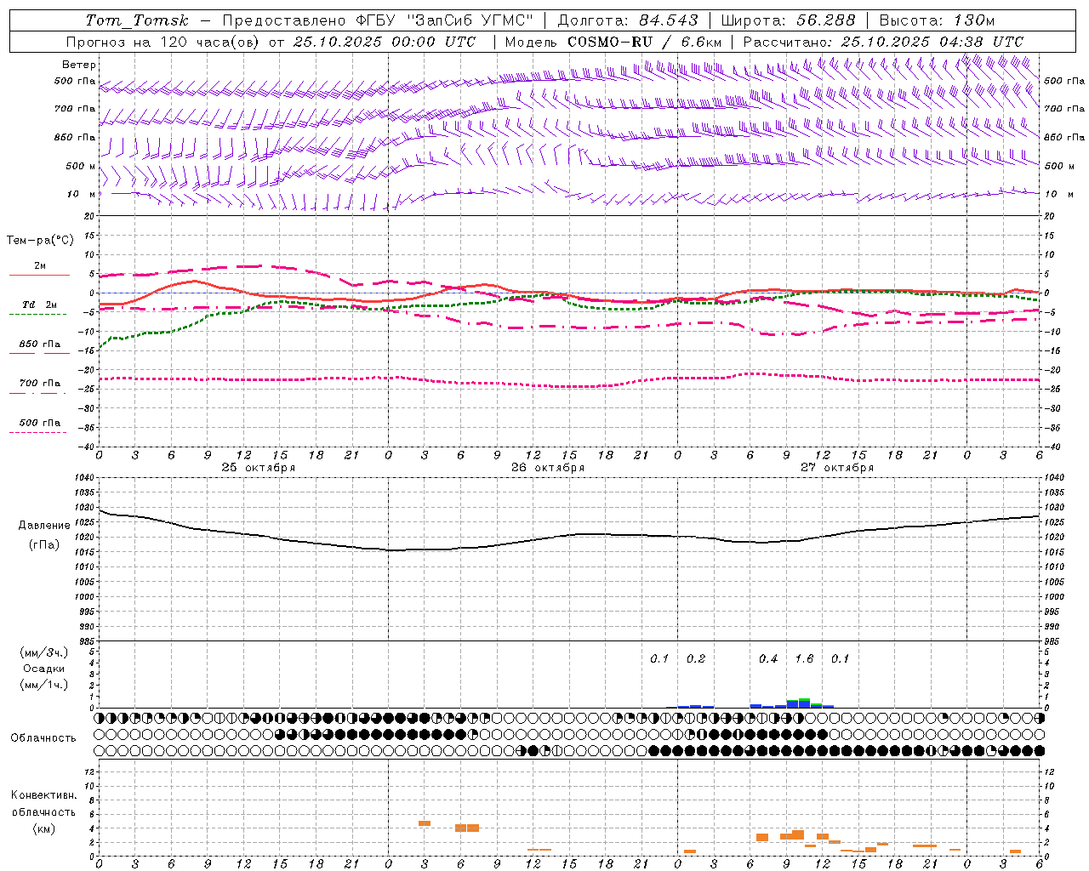Click the precipitation value "0.2"
Screen dimensions: 1089x871
click(696, 659)
